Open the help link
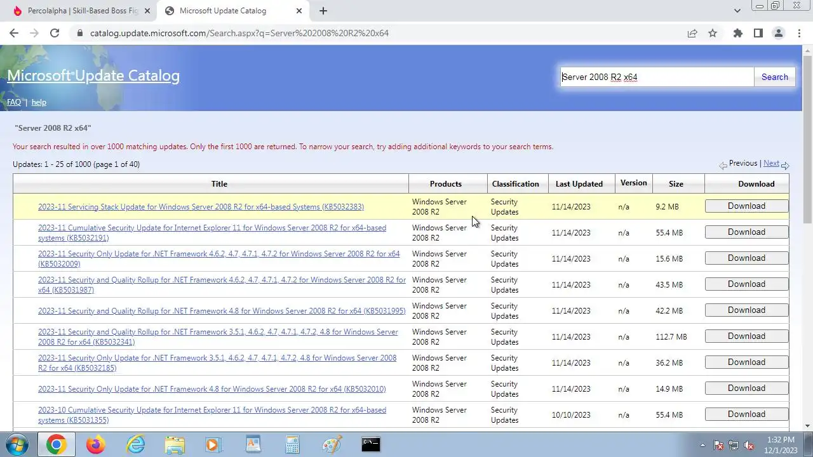The image size is (813, 457). (39, 102)
